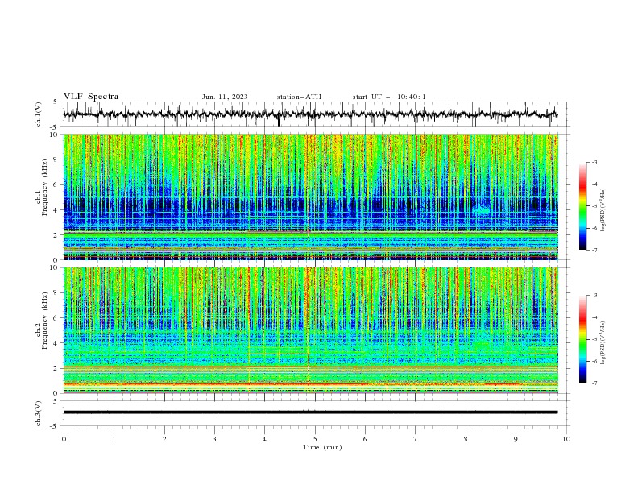
Task: Click the ch.1 spectrogram color scale bar
Action: pyautogui.click(x=582, y=206)
